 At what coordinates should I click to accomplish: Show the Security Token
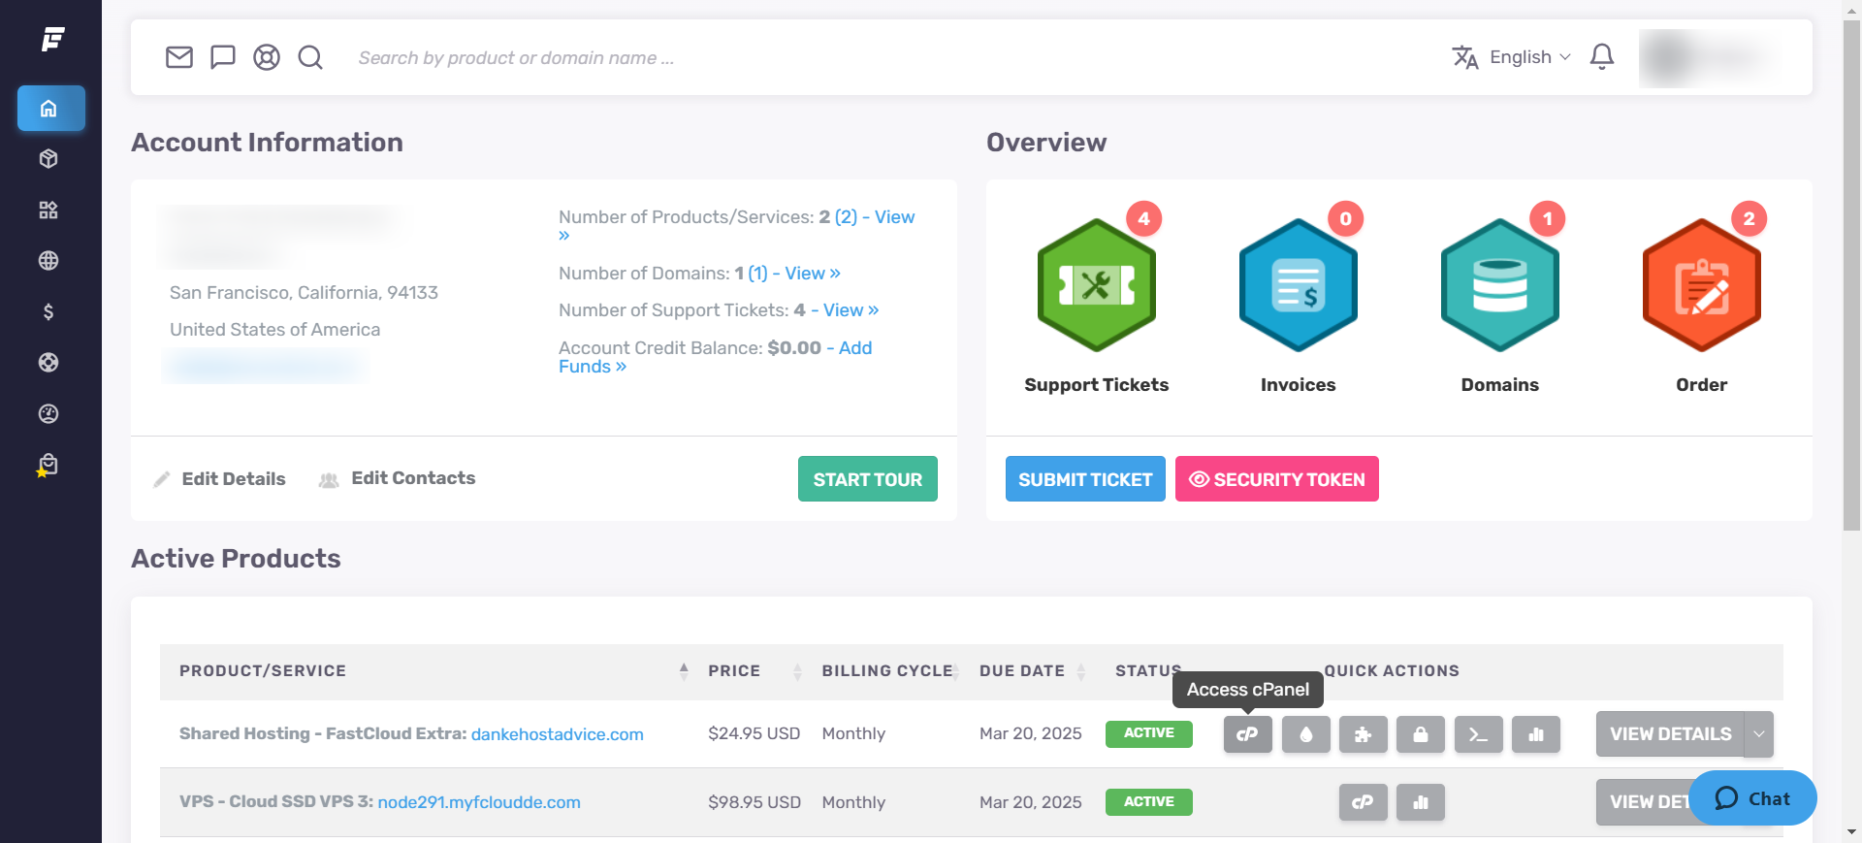point(1276,479)
